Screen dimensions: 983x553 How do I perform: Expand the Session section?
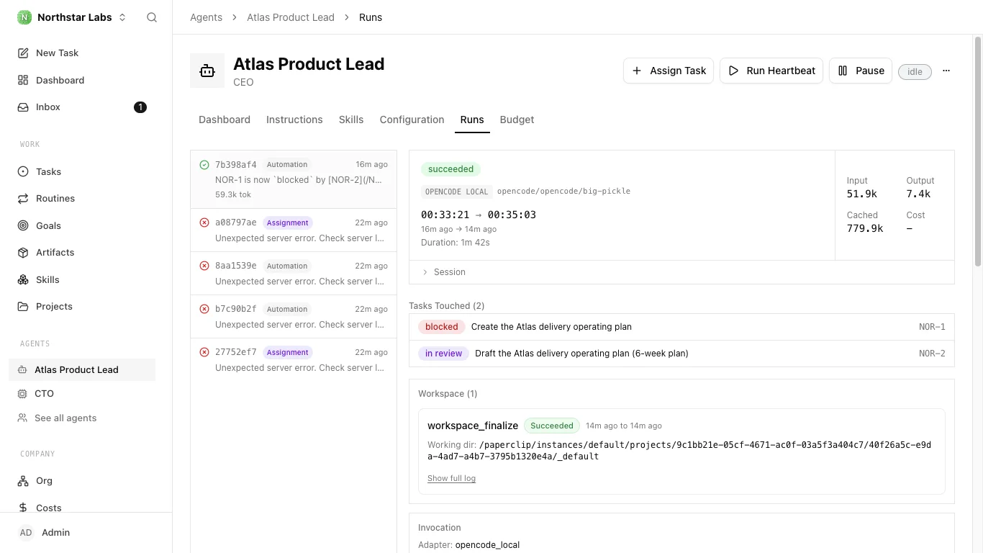[681, 272]
